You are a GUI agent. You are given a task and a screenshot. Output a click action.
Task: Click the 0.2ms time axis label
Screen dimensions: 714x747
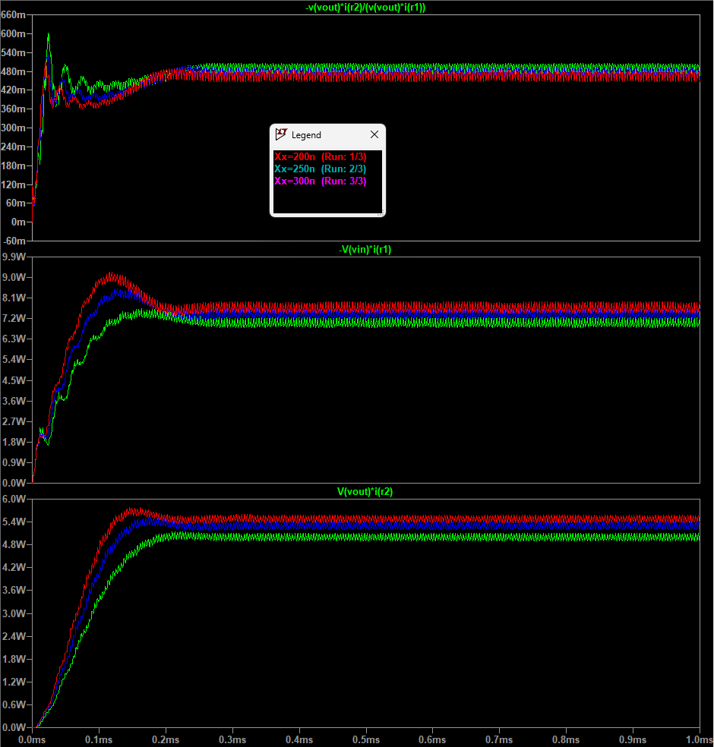point(166,740)
